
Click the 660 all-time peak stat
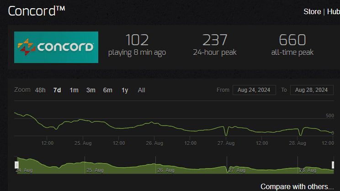[292, 40]
